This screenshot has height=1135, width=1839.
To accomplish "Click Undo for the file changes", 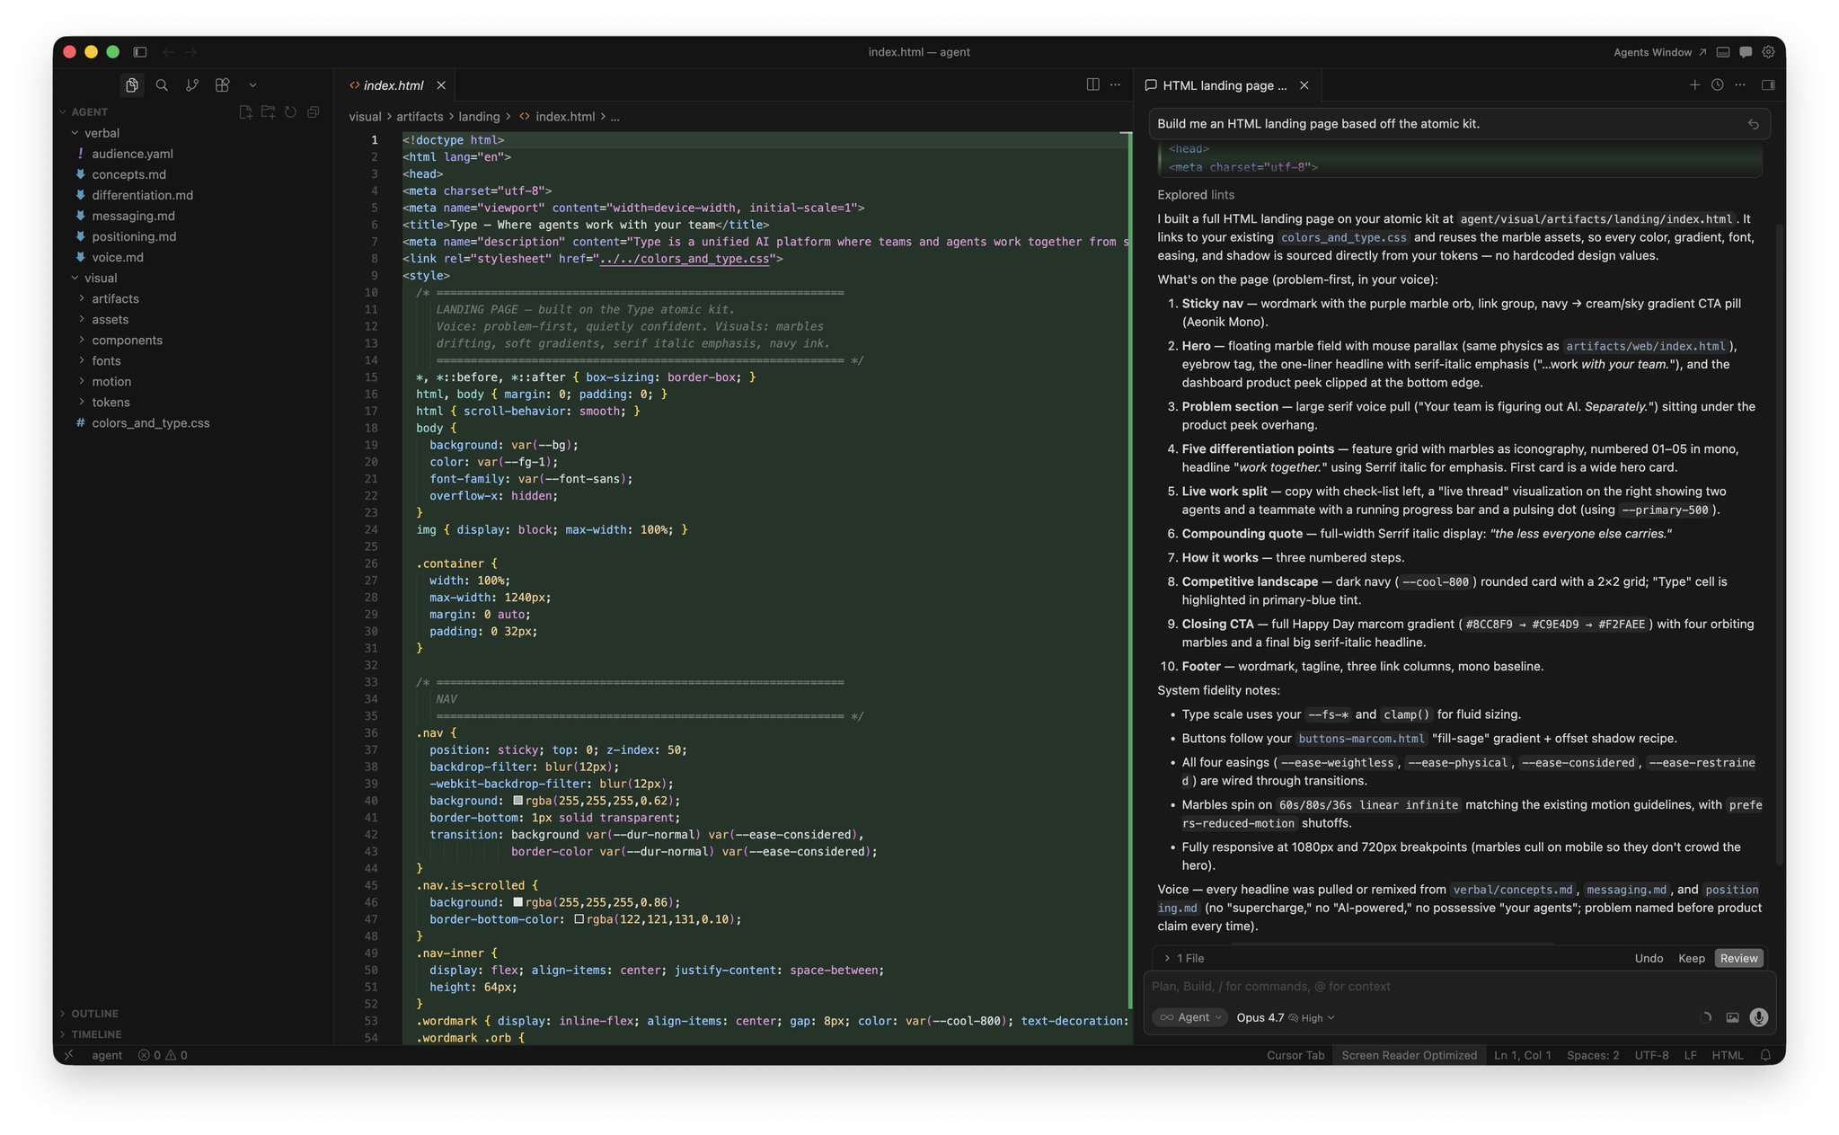I will (x=1649, y=958).
